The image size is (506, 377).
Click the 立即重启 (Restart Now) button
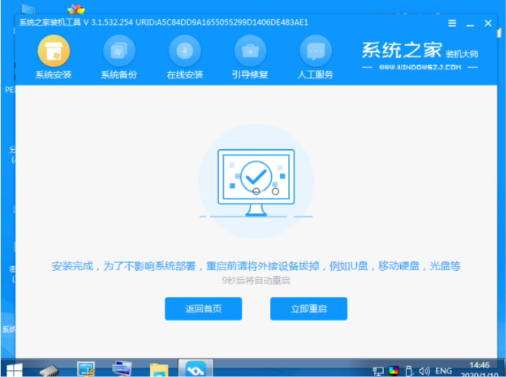click(309, 309)
